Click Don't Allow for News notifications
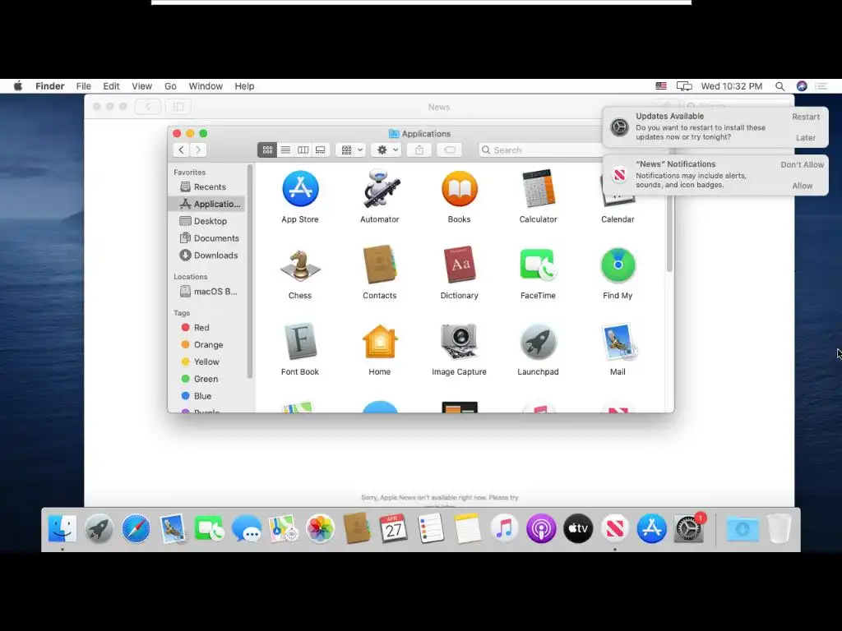The height and width of the screenshot is (631, 842). [x=802, y=164]
